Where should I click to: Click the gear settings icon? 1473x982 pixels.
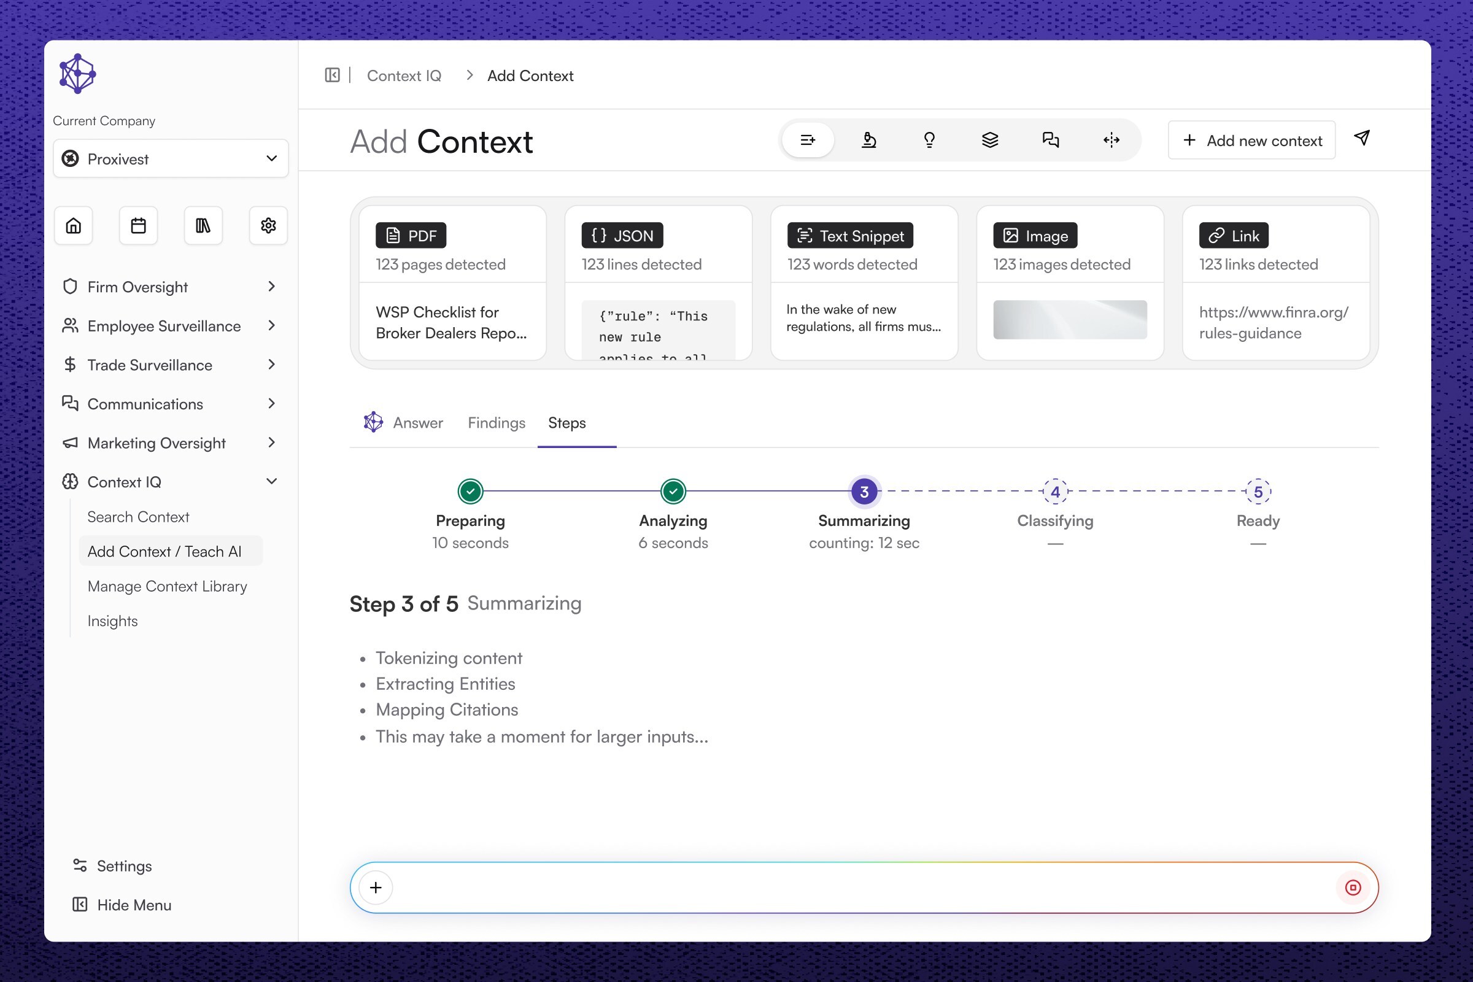(268, 225)
